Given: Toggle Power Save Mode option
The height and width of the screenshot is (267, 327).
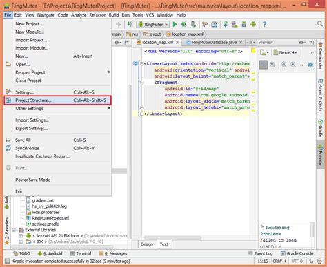Looking at the screenshot, I should coord(57,180).
